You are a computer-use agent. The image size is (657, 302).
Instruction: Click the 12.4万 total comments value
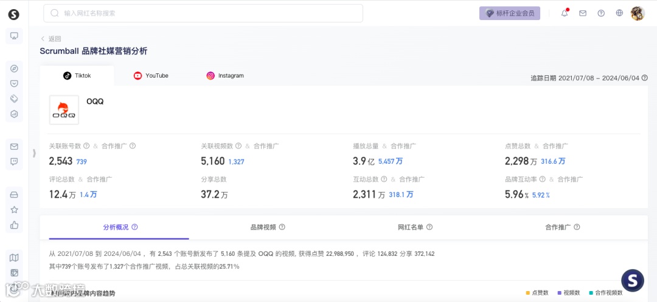pos(63,194)
